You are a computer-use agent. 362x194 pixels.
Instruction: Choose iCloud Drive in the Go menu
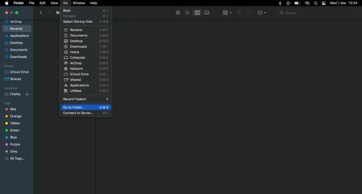click(86, 74)
